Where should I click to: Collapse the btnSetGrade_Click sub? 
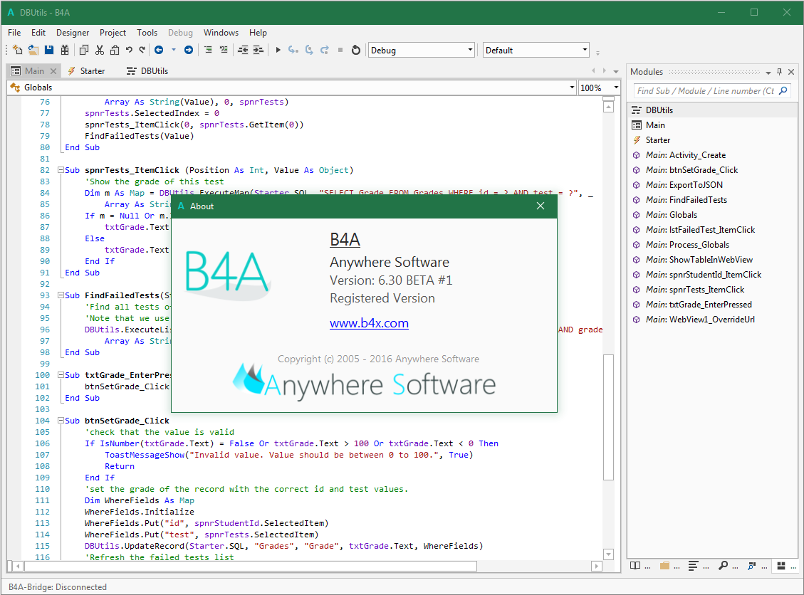(x=61, y=420)
